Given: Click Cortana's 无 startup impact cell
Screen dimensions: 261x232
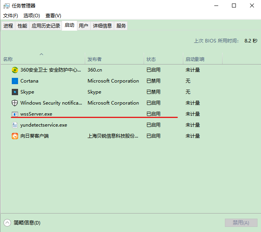Looking at the screenshot, I should pos(188,81).
